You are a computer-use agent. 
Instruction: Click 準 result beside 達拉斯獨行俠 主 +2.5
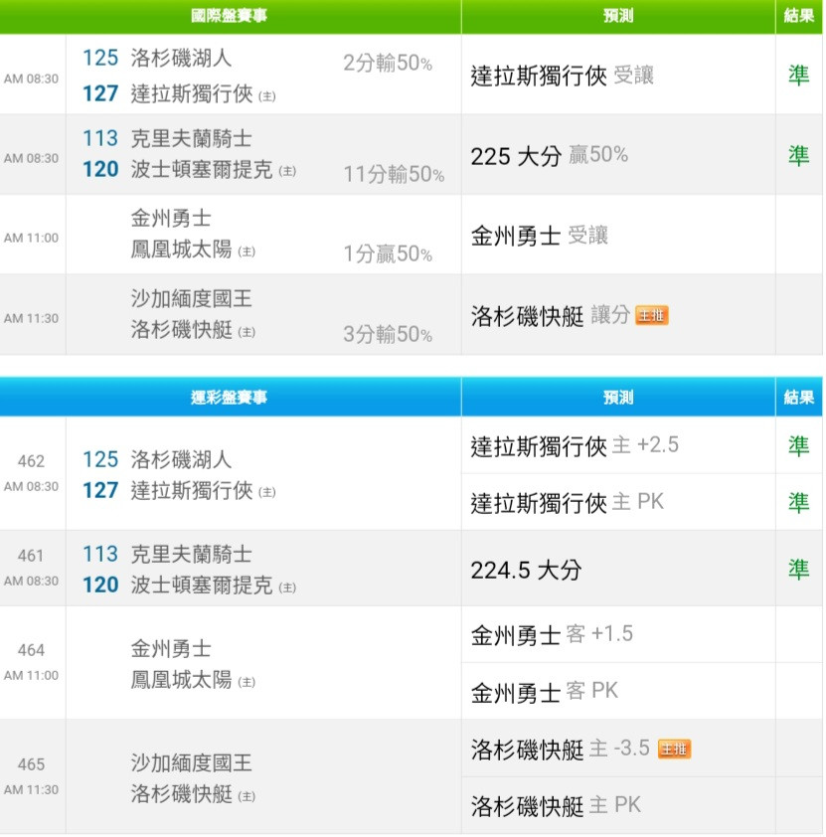coord(799,445)
